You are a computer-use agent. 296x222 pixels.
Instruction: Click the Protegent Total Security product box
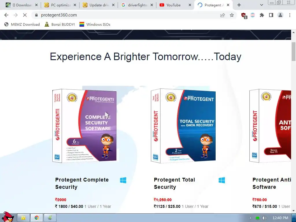(183, 126)
